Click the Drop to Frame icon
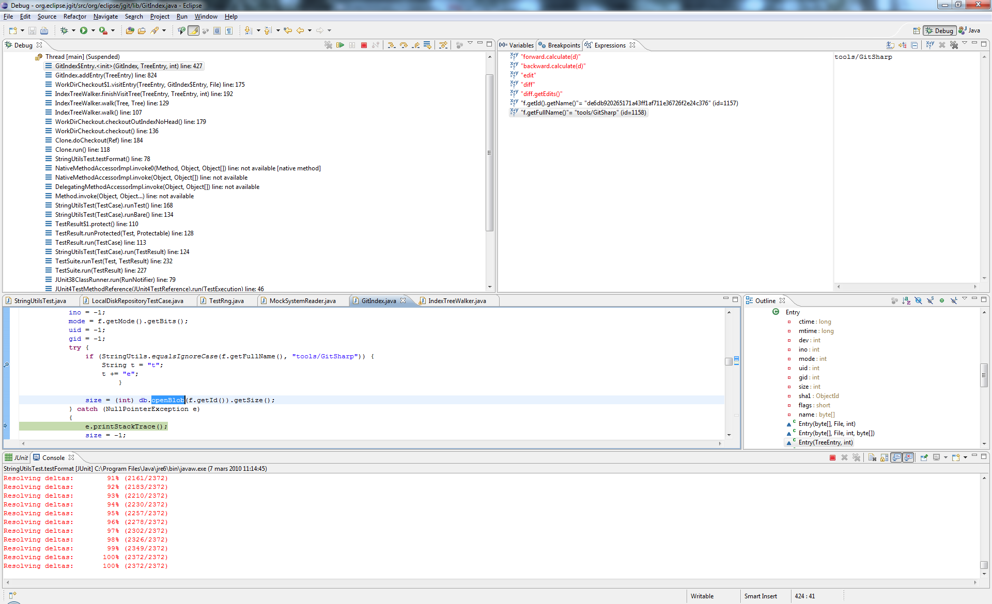Viewport: 992px width, 604px height. point(427,45)
